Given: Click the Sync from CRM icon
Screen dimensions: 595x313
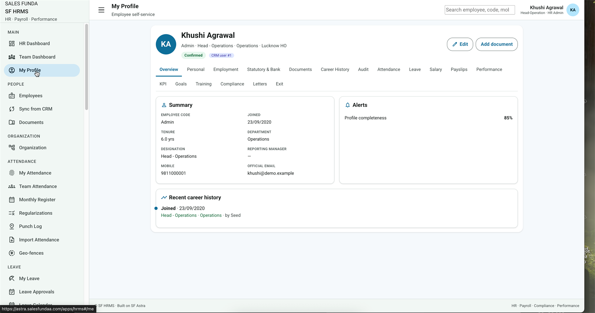Looking at the screenshot, I should point(12,109).
